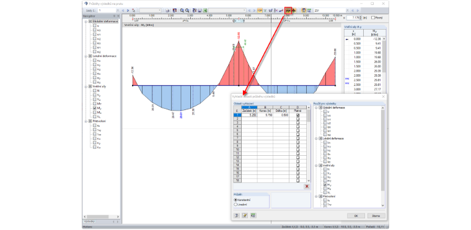Click the select-member picker icon in the toolbar
This screenshot has height=230, width=471.
pos(134,11)
